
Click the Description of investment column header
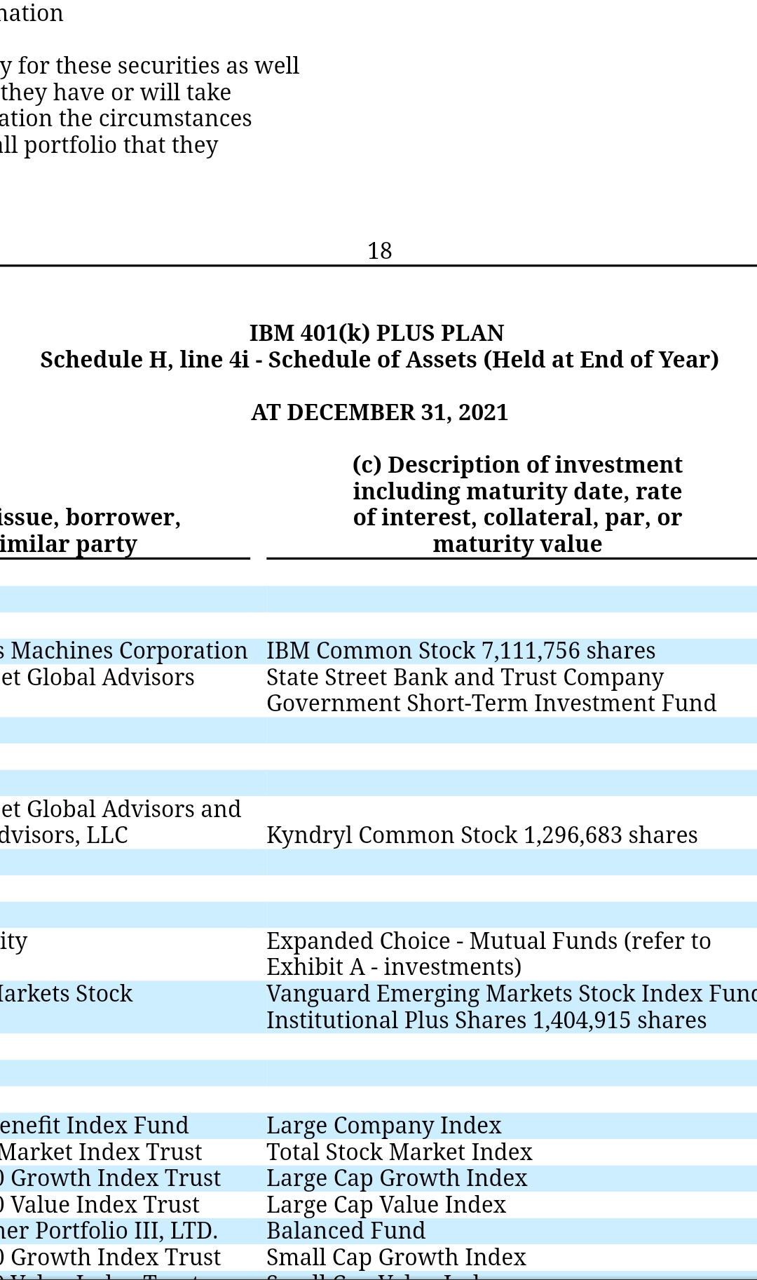pos(517,504)
